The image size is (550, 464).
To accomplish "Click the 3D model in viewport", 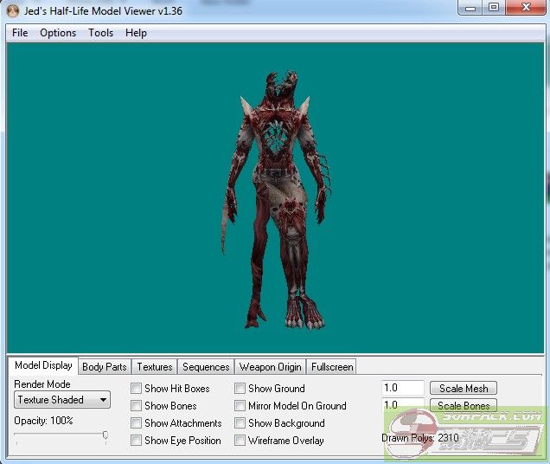I will click(277, 199).
